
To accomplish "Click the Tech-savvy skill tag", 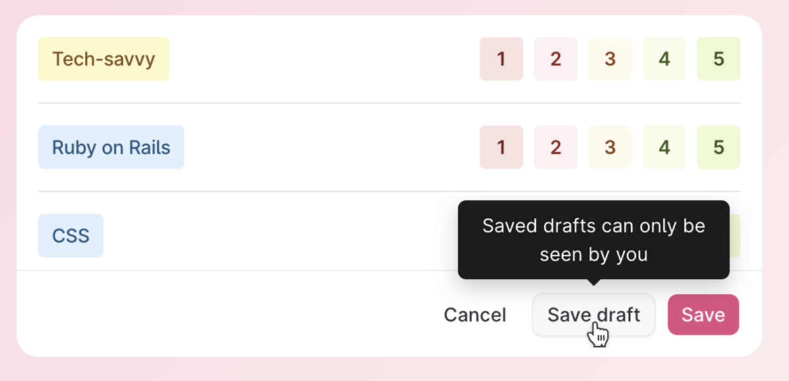I will pos(104,59).
